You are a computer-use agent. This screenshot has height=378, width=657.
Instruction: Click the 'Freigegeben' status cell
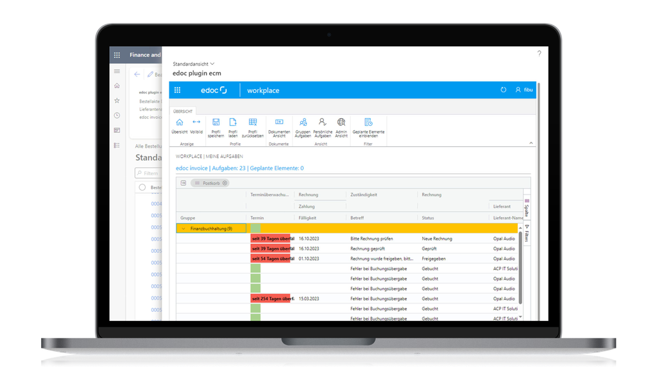(434, 259)
